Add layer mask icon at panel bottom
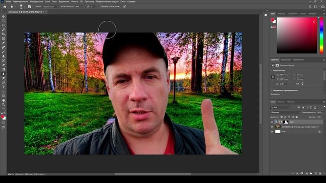Image resolution: width=326 pixels, height=183 pixels. pos(302,173)
